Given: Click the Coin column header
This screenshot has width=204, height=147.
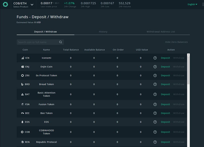Looking at the screenshot, I should [x=25, y=50].
